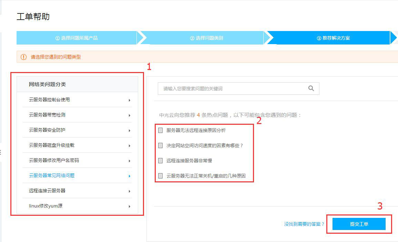Click the search magnifier icon
This screenshot has width=398, height=242.
(x=311, y=89)
